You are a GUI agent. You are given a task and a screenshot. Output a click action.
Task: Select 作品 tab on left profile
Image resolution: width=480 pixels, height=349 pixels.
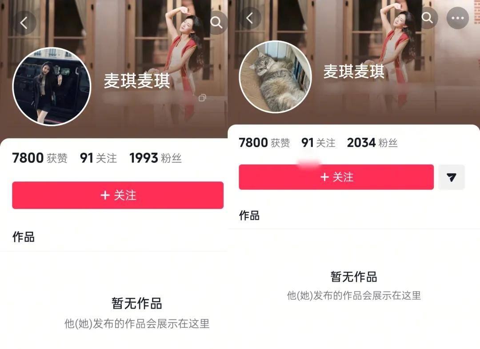pos(24,237)
